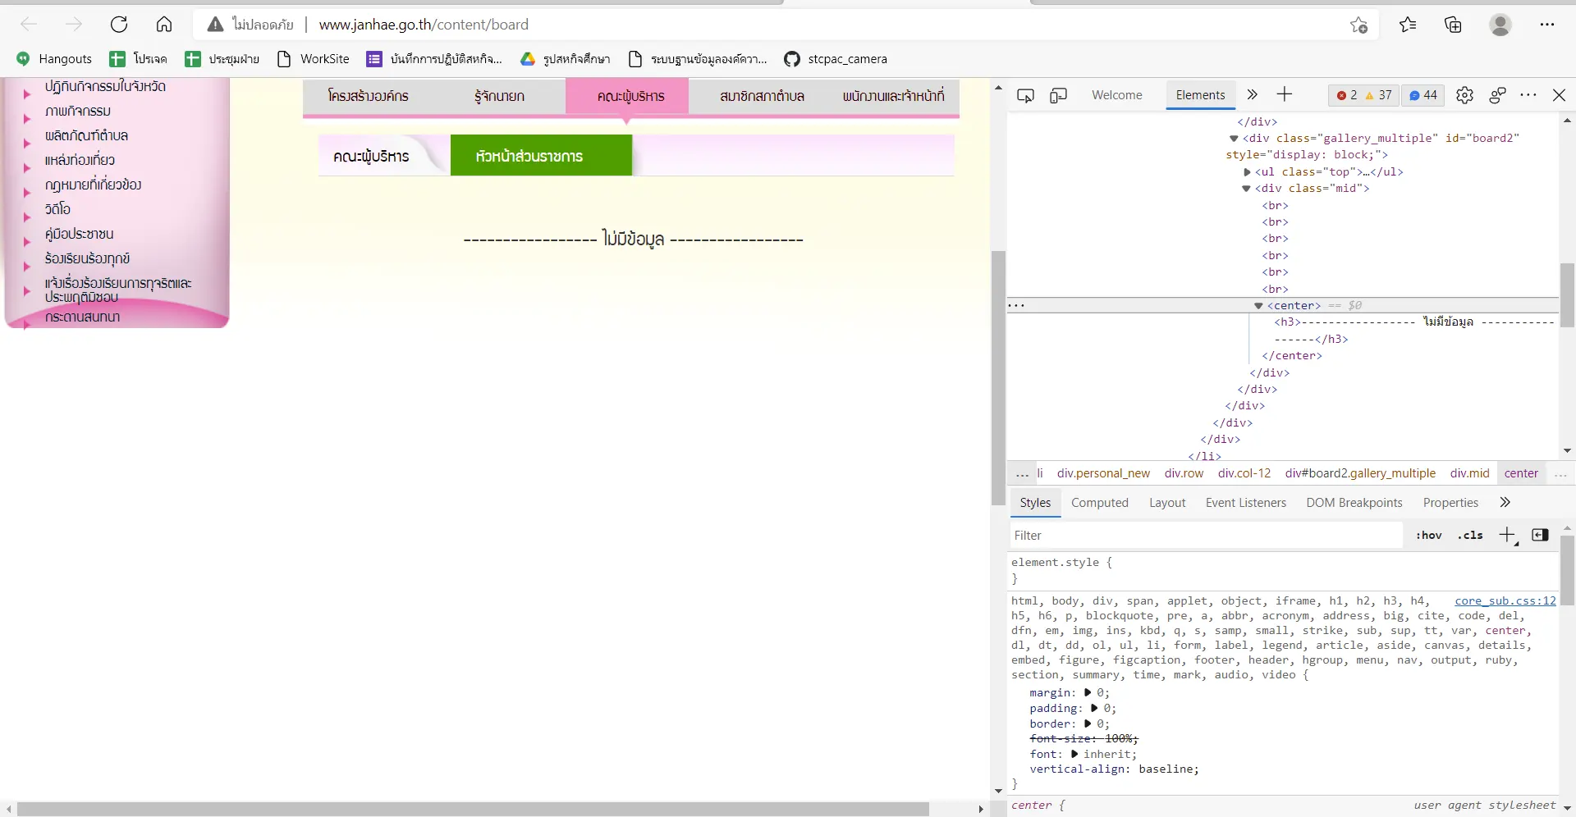Screen dimensions: 1576x817
Task: Collapse the div#board2 gallery_multiple node
Action: pos(1234,139)
